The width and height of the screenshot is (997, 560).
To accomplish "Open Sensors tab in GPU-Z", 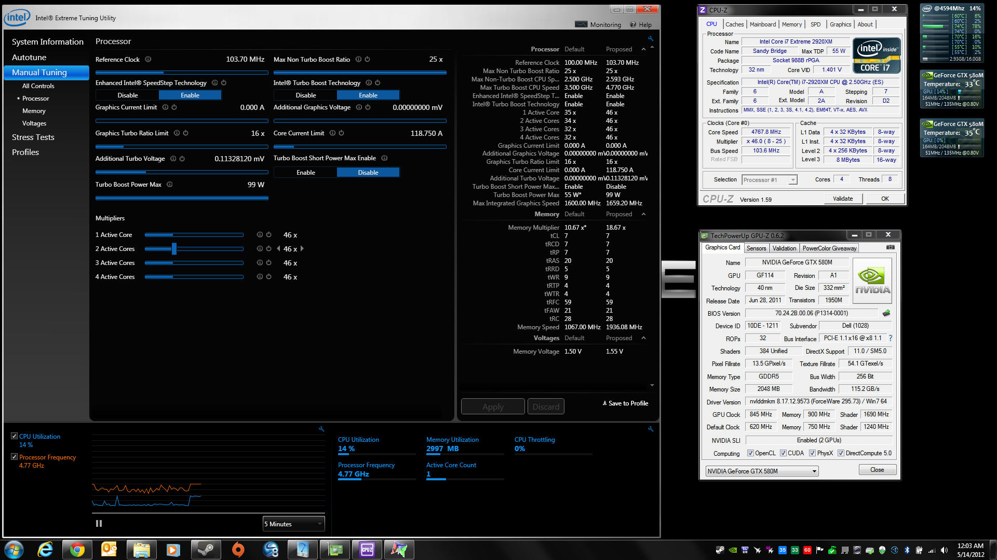I will pyautogui.click(x=756, y=248).
